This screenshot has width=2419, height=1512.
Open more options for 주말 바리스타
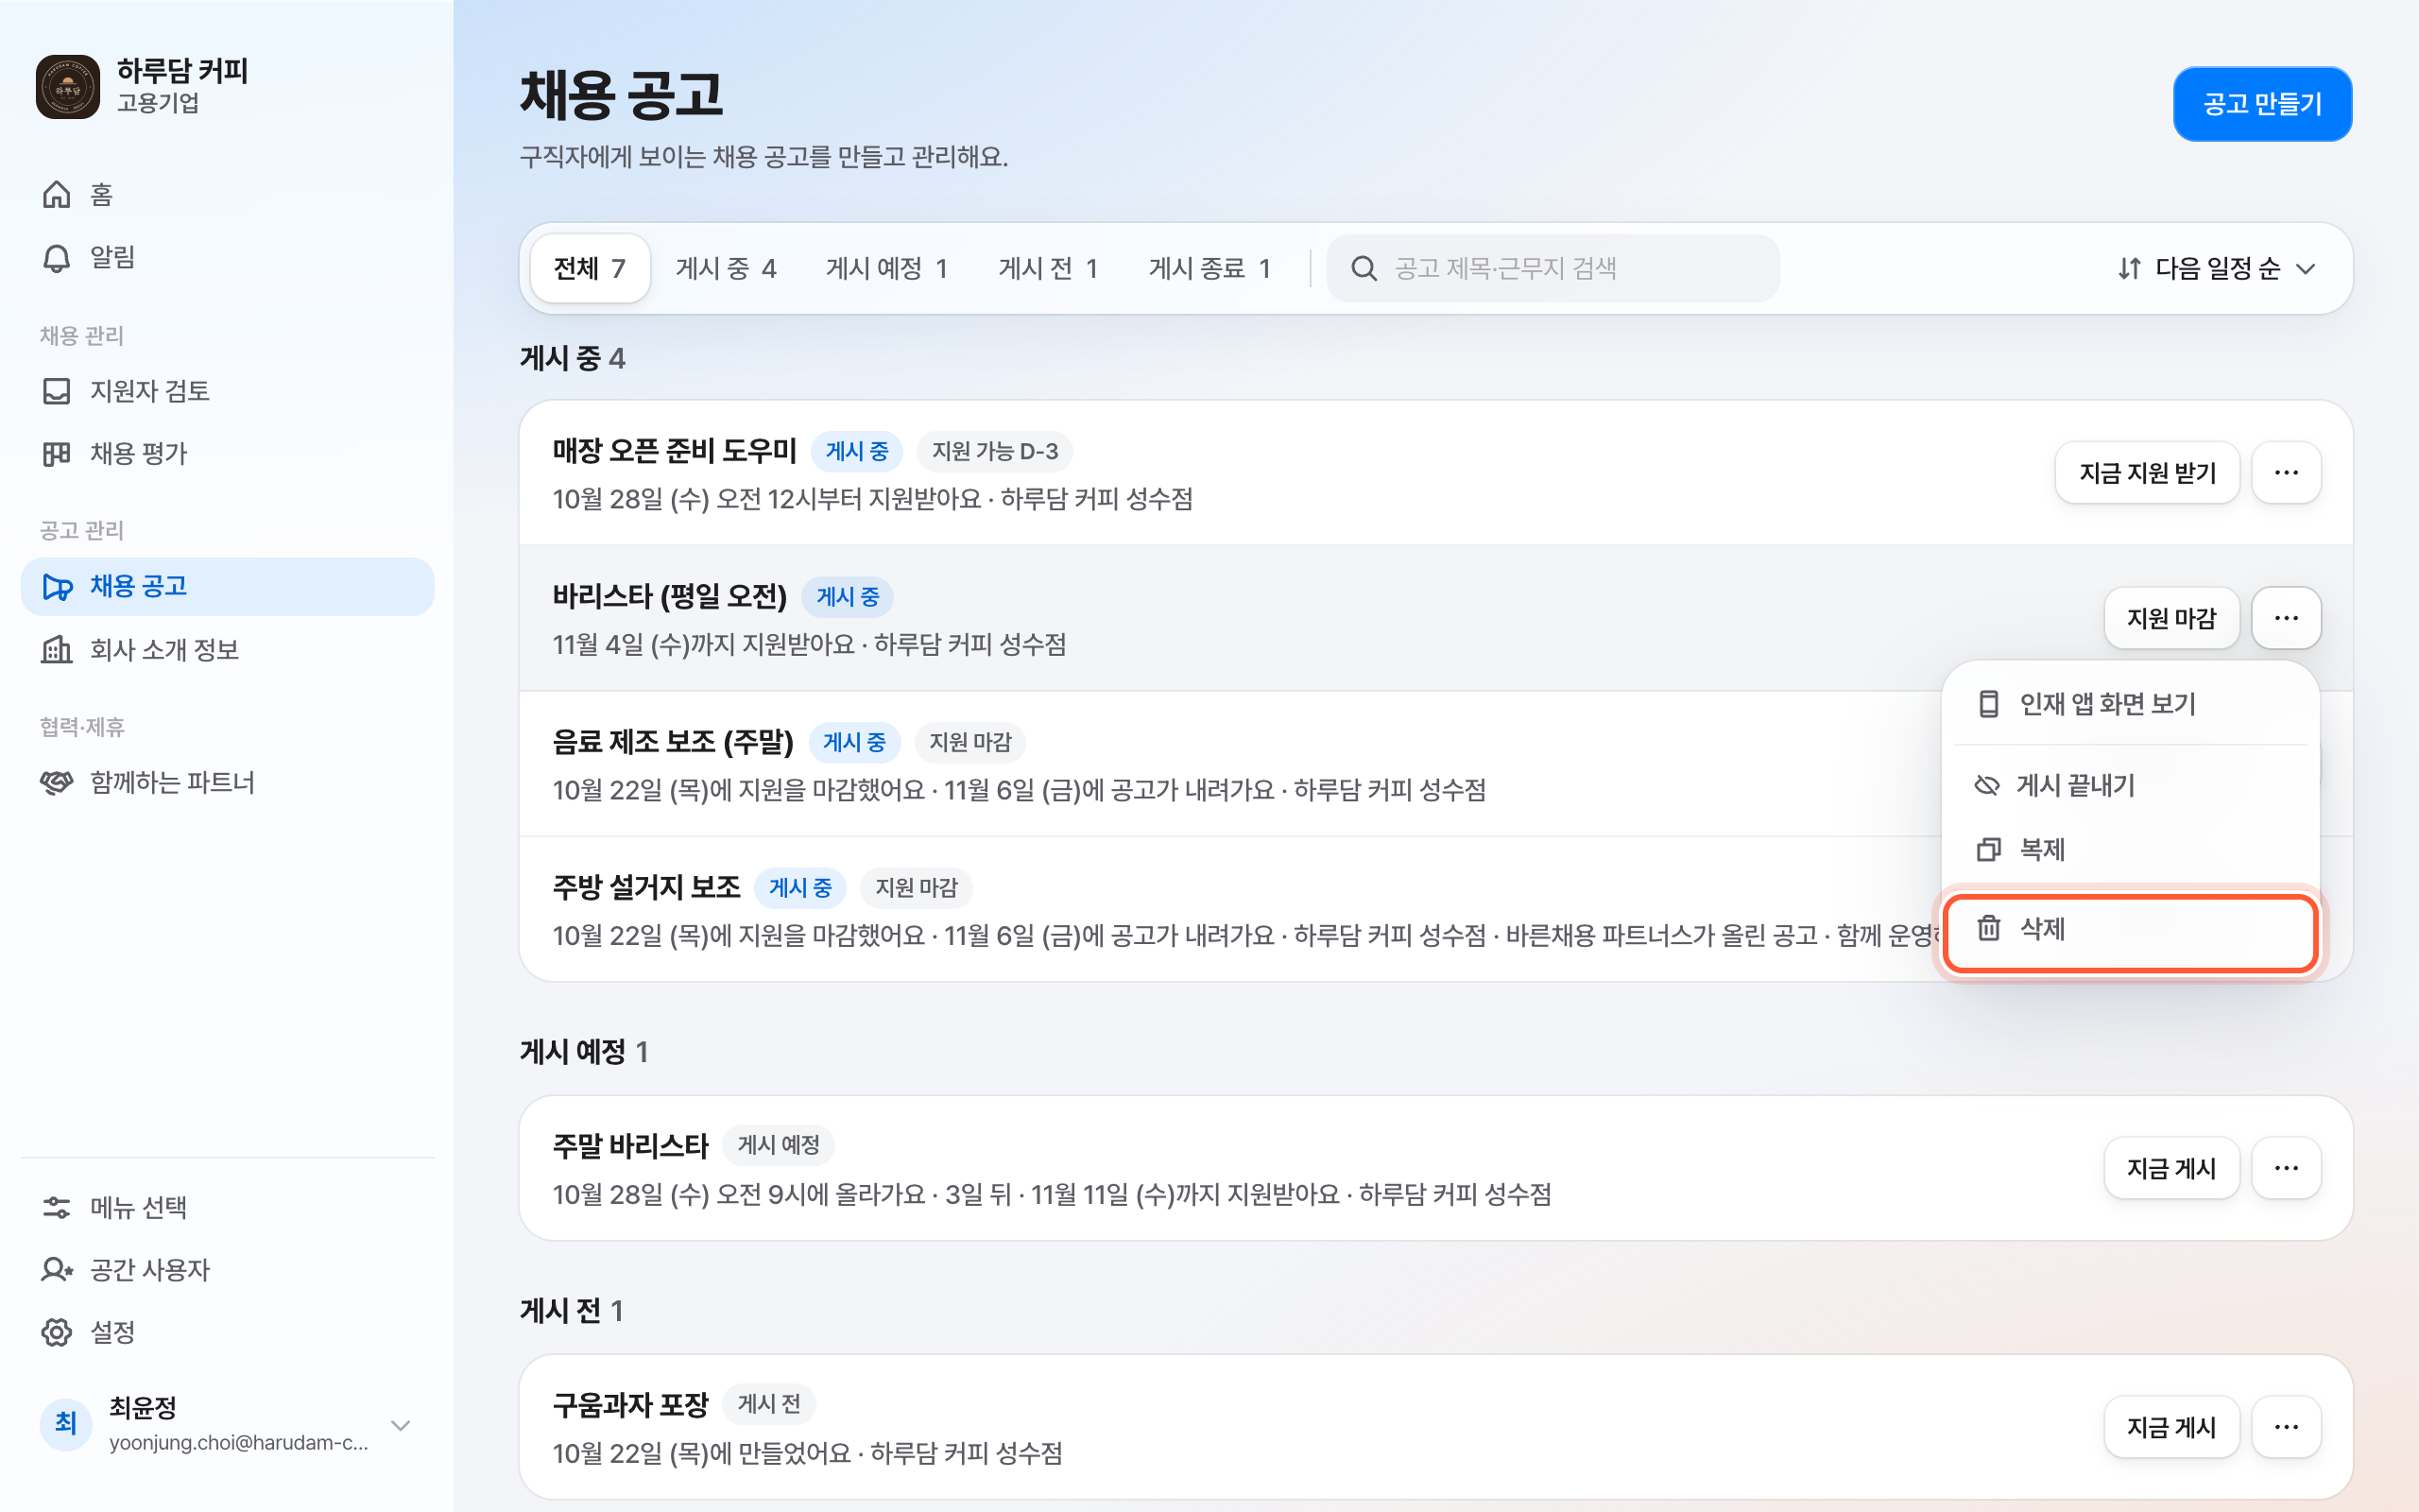coord(2286,1168)
